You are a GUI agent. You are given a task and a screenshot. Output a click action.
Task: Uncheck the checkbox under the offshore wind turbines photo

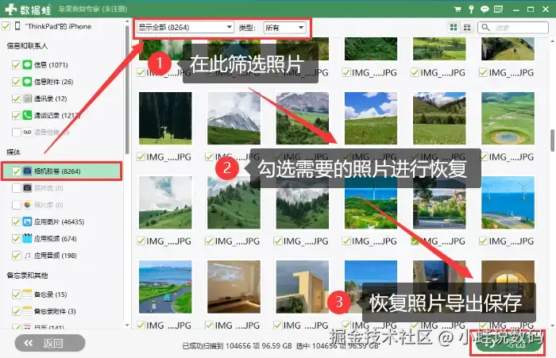[484, 241]
